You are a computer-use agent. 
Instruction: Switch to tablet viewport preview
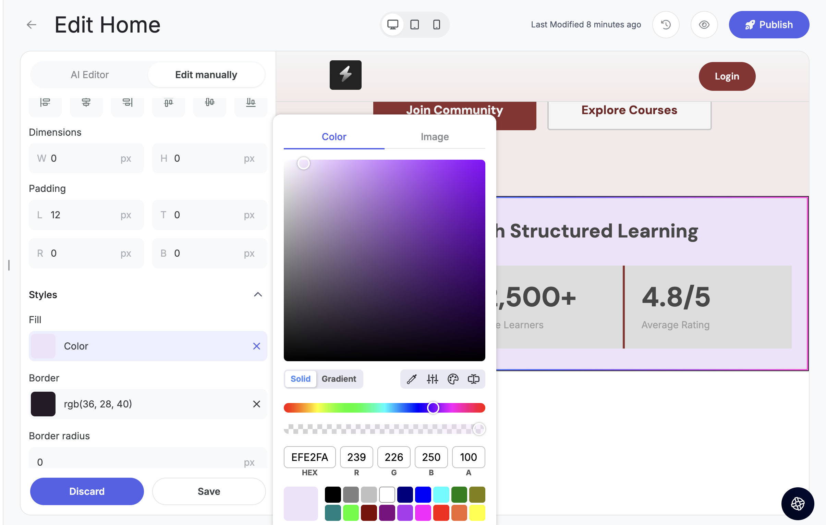coord(414,25)
